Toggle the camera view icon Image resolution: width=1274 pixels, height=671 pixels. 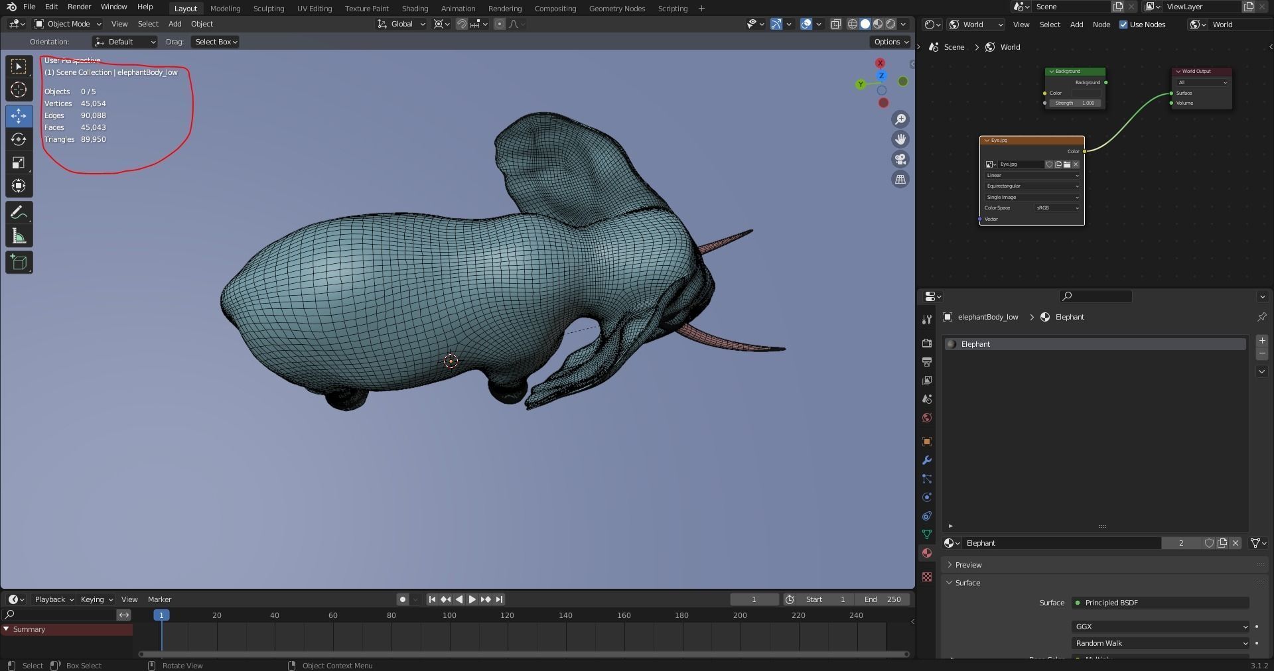coord(900,159)
